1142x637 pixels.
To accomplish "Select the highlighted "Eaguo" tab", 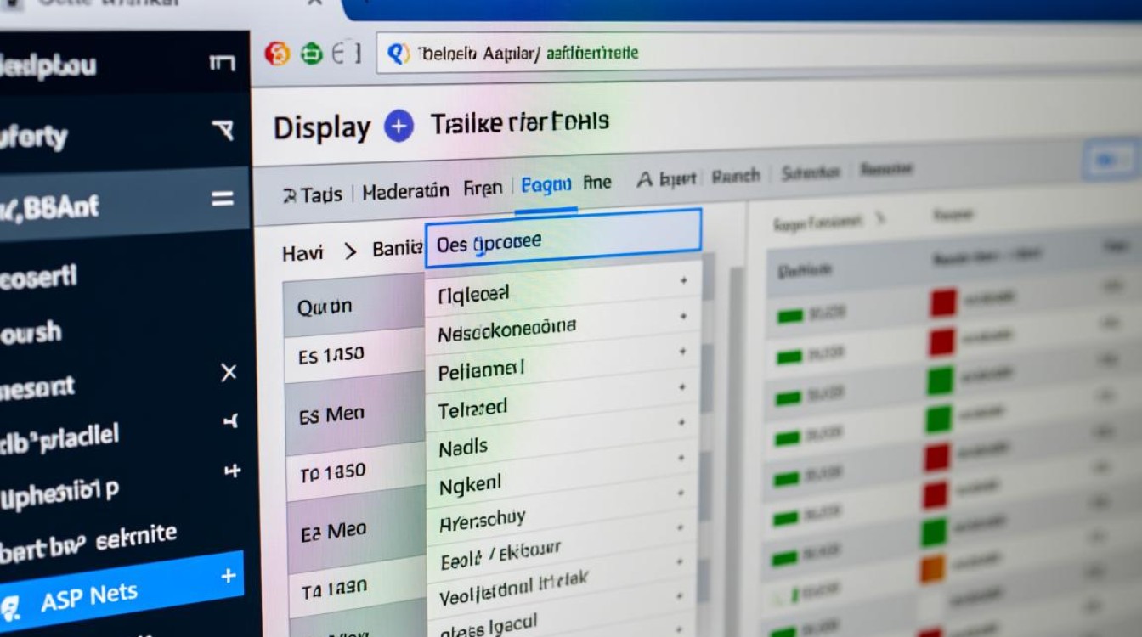I will point(546,184).
